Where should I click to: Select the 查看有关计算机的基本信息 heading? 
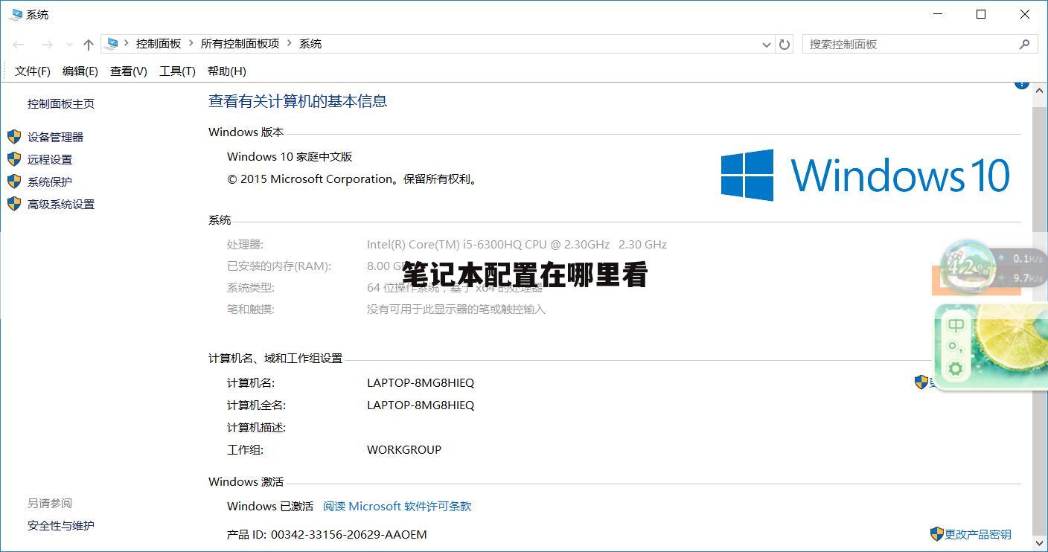[x=298, y=101]
